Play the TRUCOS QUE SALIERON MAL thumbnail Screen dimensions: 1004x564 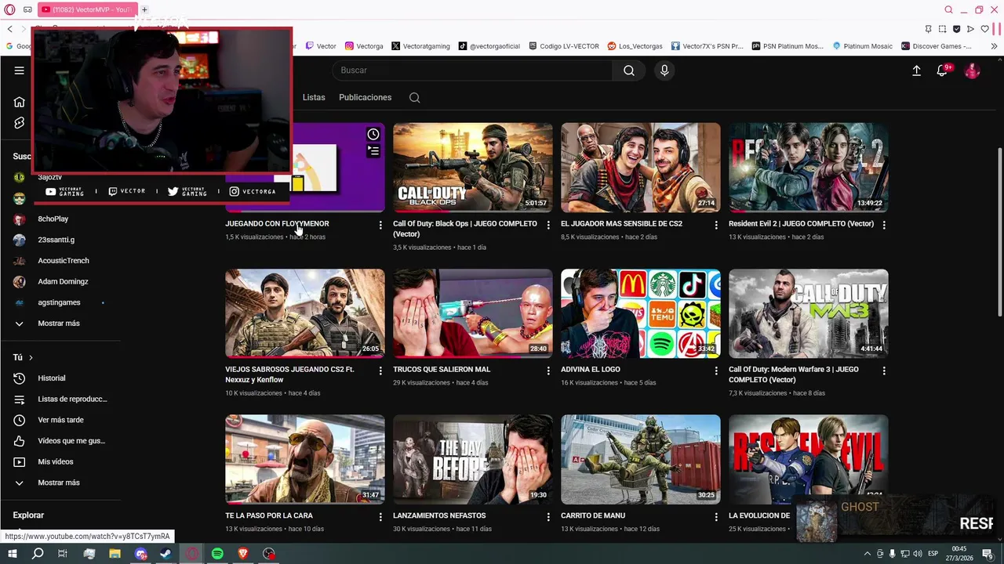pyautogui.click(x=473, y=313)
